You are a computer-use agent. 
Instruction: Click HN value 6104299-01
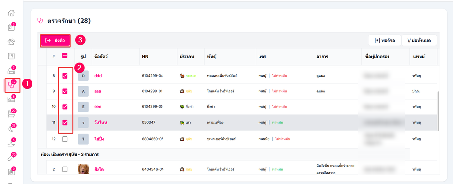click(152, 91)
